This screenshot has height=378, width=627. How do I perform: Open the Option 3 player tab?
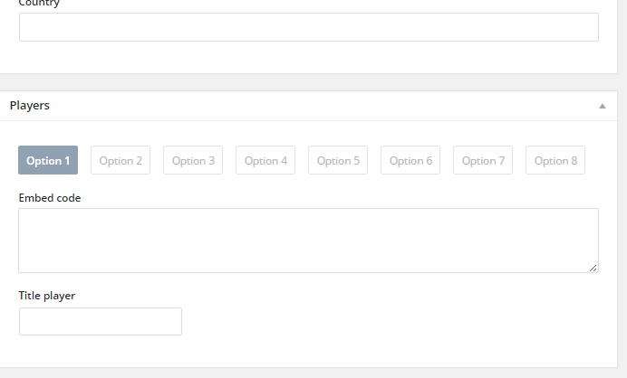193,161
